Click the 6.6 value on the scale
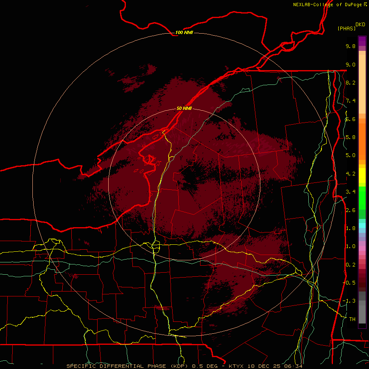This screenshot has height=369, width=369. (x=351, y=119)
